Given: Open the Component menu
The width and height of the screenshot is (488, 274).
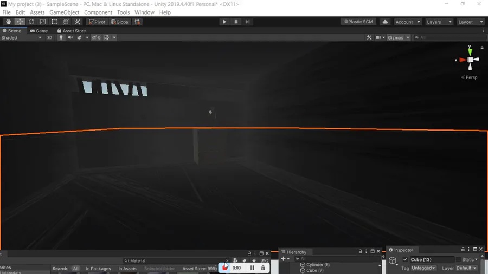Looking at the screenshot, I should (98, 12).
